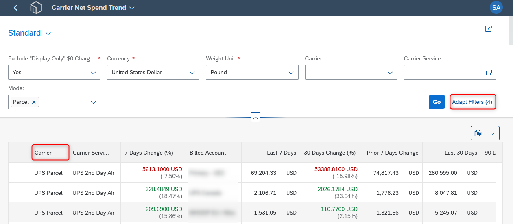Screen dimensions: 513x224
Task: Click the 8,047.81 value
Action: pyautogui.click(x=445, y=193)
